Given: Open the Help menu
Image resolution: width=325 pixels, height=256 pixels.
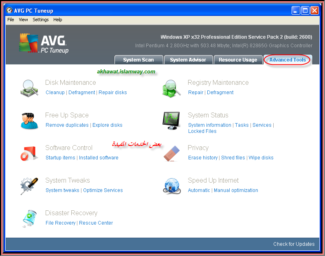Looking at the screenshot, I should pyautogui.click(x=57, y=20).
